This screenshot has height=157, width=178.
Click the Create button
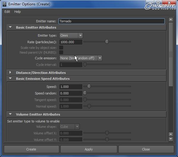click(32, 149)
